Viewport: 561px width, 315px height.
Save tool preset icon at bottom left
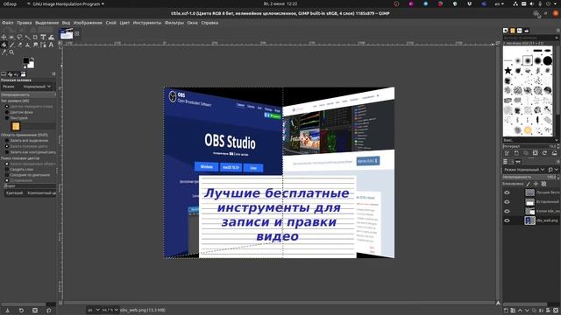click(7, 311)
